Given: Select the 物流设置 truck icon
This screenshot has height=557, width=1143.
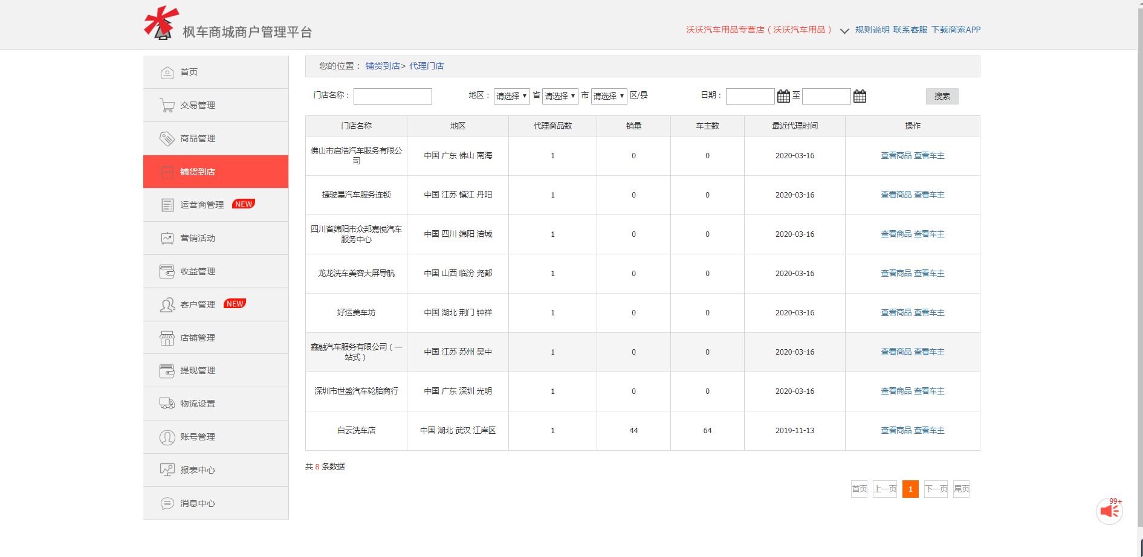Looking at the screenshot, I should coord(167,404).
